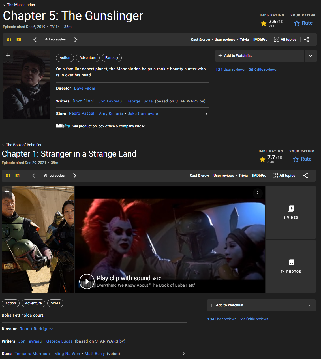Select the Action genre chip for Gunslinger

click(65, 58)
